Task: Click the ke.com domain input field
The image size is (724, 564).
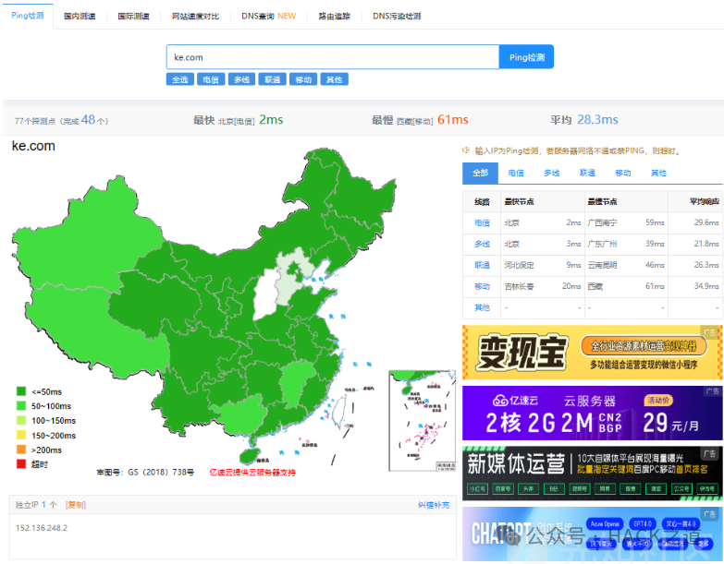Action: tap(333, 57)
